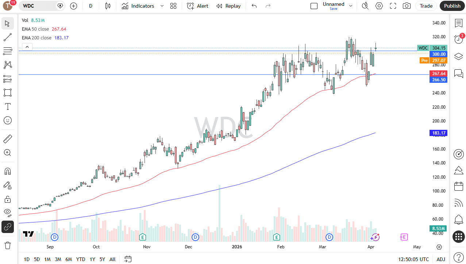
Task: Open the chats panel
Action: pos(458,73)
